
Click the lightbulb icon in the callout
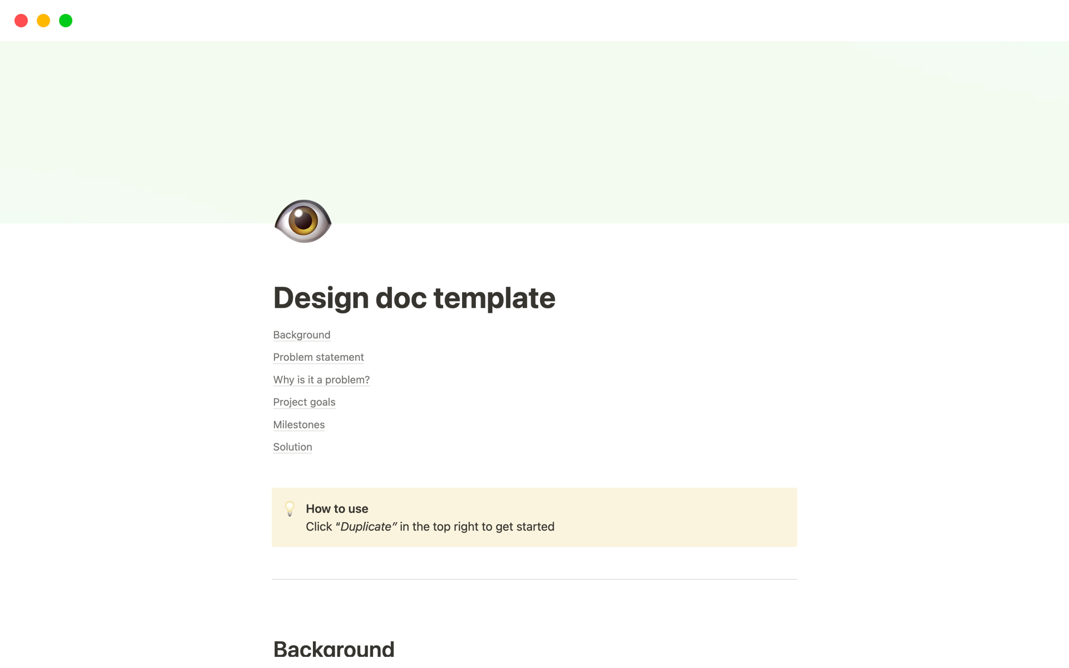coord(290,509)
